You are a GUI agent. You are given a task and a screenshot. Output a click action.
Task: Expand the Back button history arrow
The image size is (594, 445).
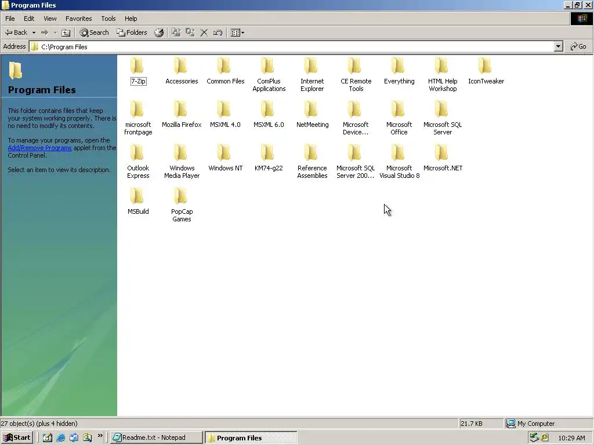[x=34, y=33]
